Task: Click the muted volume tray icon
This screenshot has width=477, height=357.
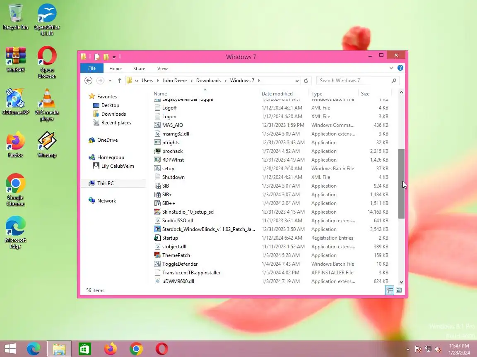Action: coord(438,349)
